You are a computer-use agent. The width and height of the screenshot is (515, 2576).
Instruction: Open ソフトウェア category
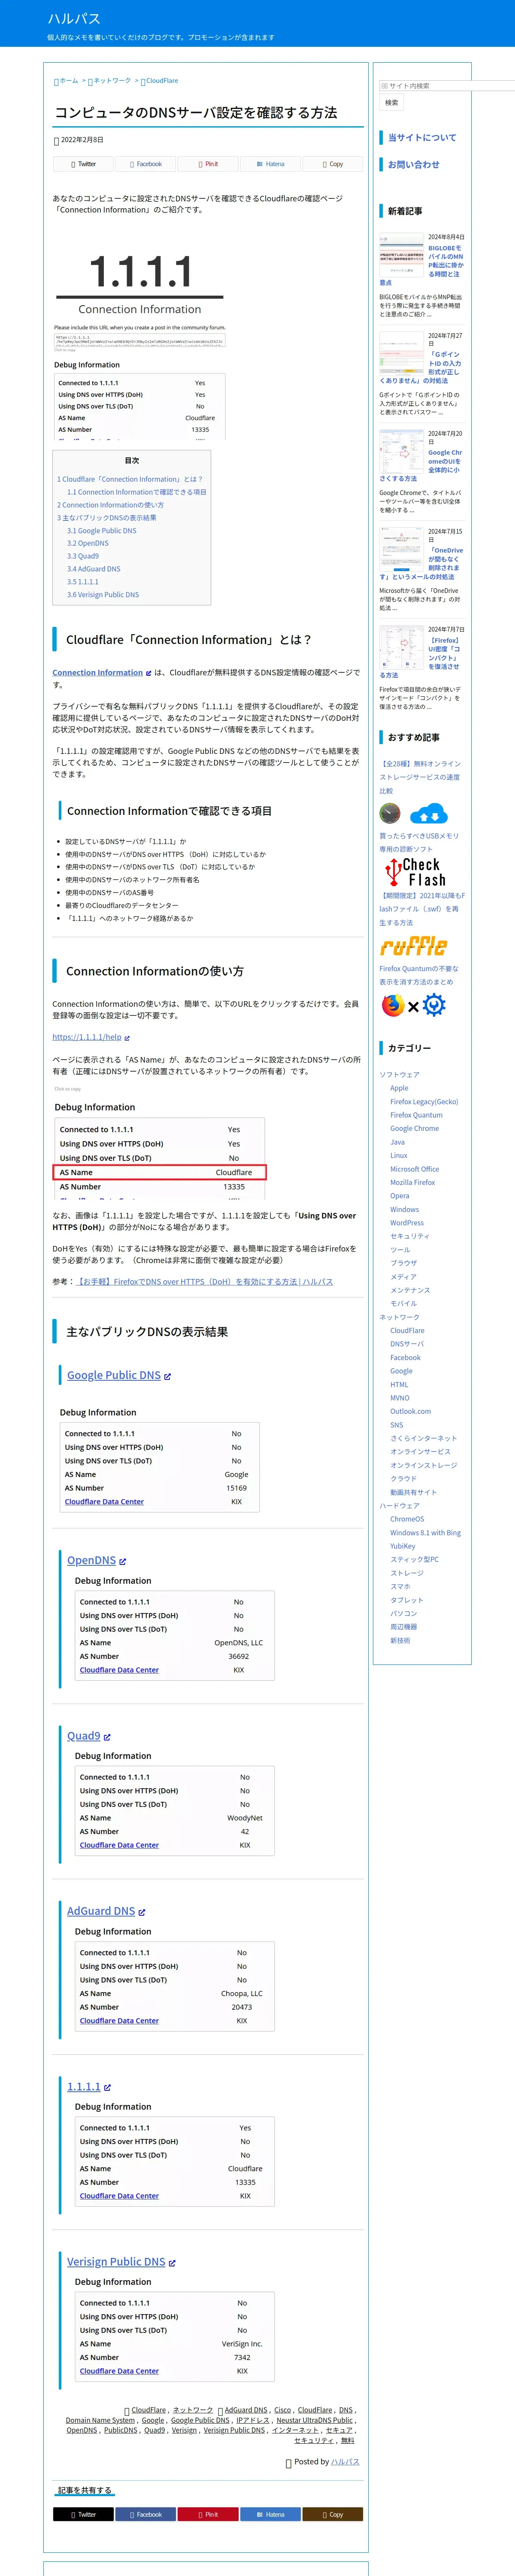(399, 1075)
